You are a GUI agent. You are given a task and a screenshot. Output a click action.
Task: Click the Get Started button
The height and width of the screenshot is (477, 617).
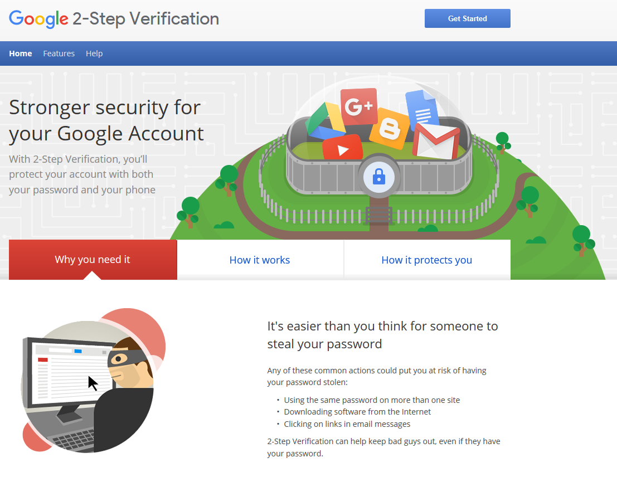pos(467,18)
